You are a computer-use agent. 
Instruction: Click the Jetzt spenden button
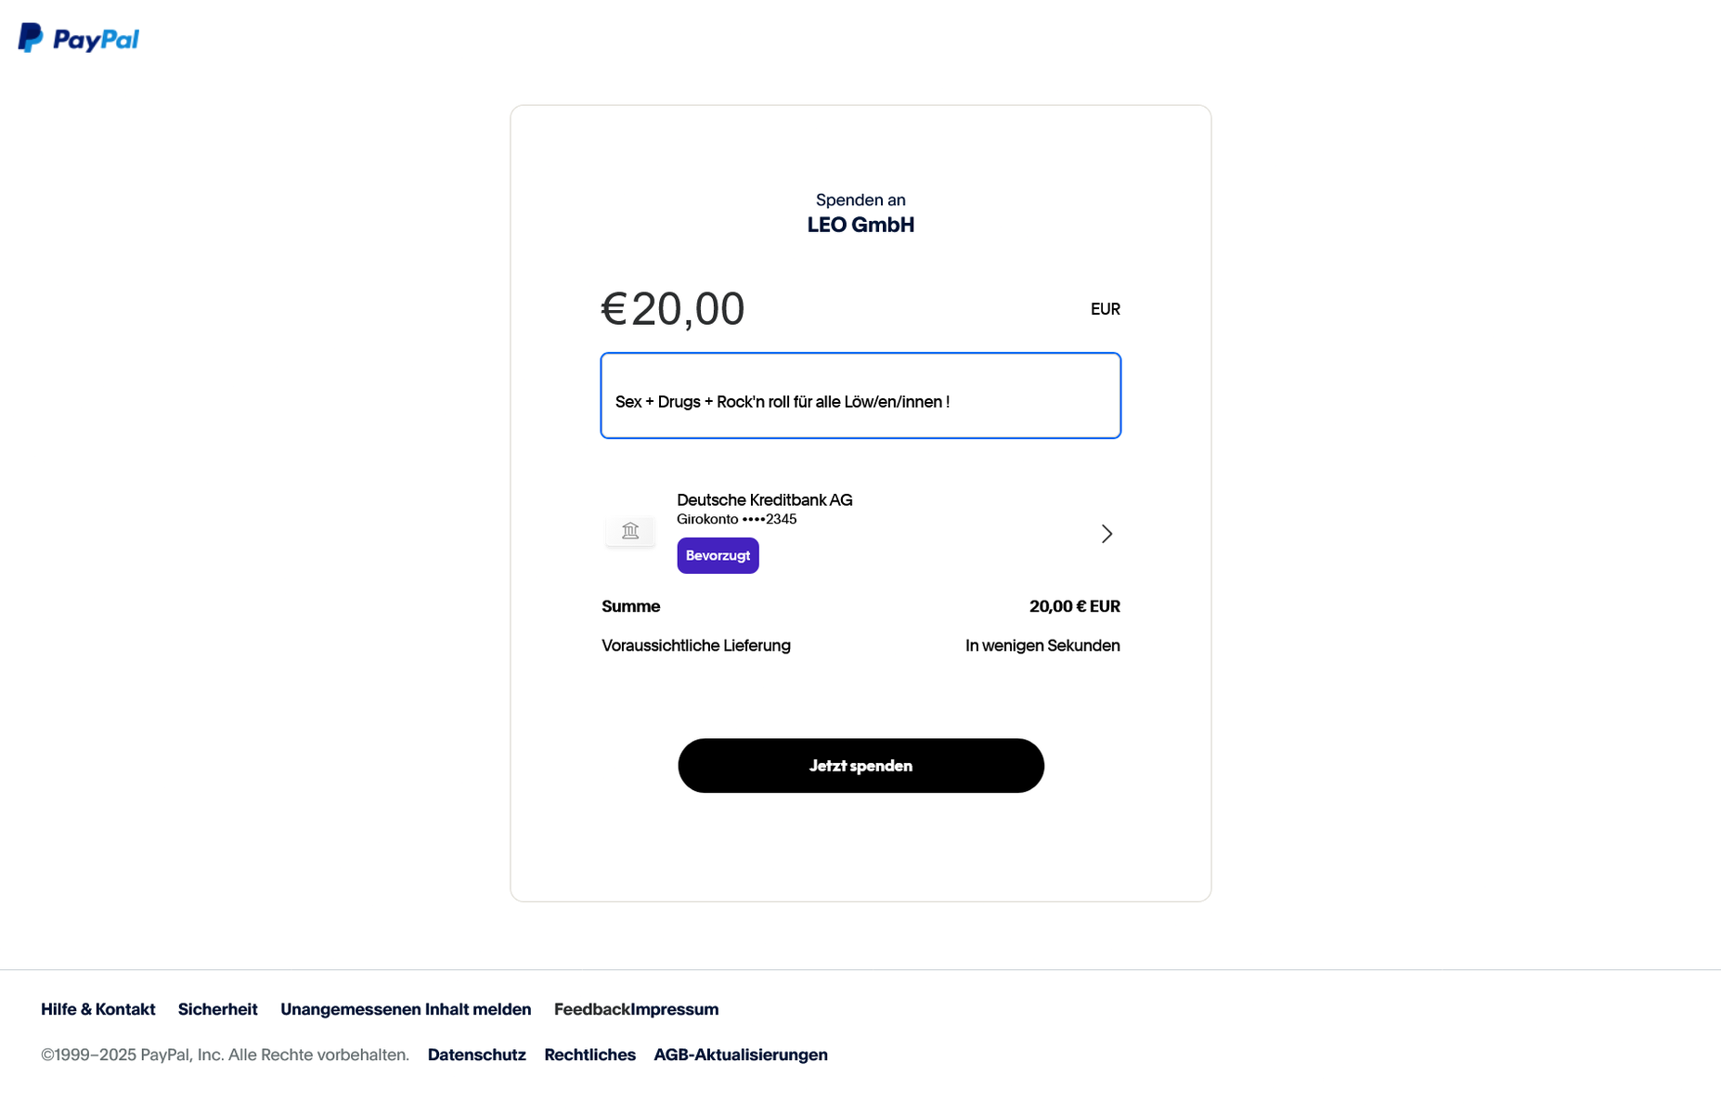tap(860, 766)
